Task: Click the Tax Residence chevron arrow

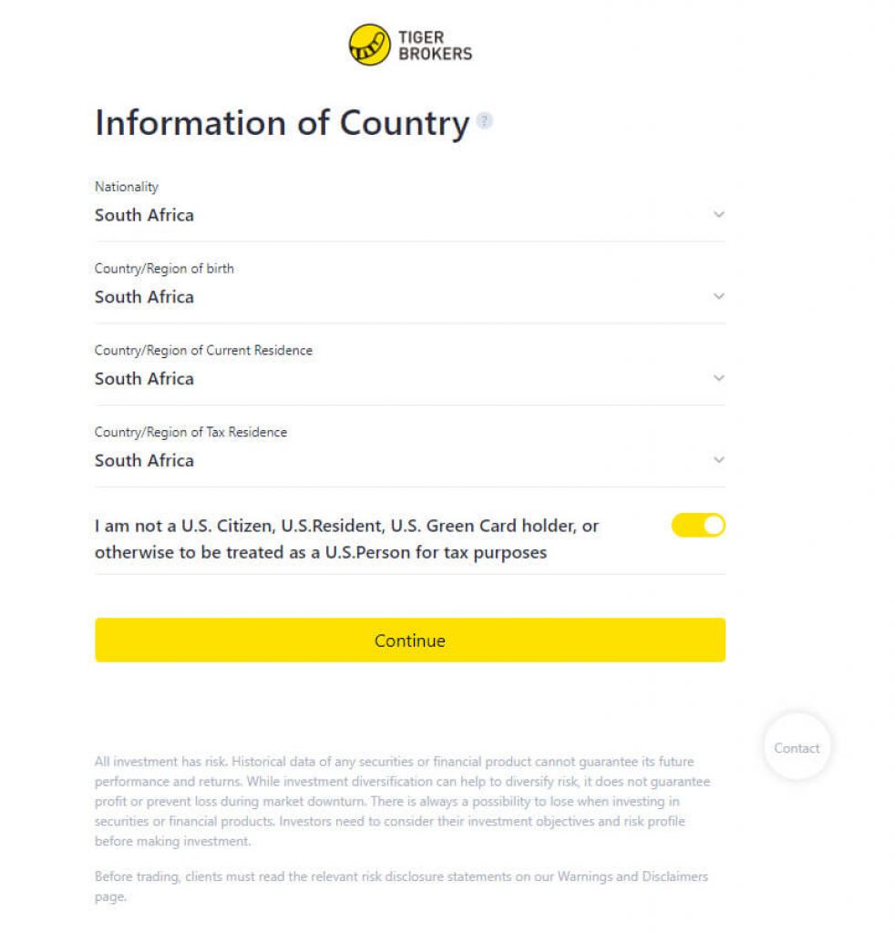Action: click(718, 460)
